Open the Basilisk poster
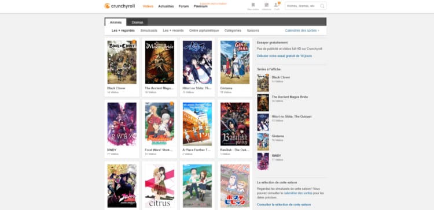The height and width of the screenshot is (210, 434). (235, 124)
